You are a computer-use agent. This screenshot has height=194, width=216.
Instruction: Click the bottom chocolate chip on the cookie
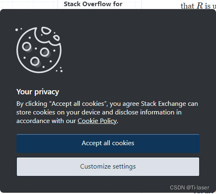[35, 62]
